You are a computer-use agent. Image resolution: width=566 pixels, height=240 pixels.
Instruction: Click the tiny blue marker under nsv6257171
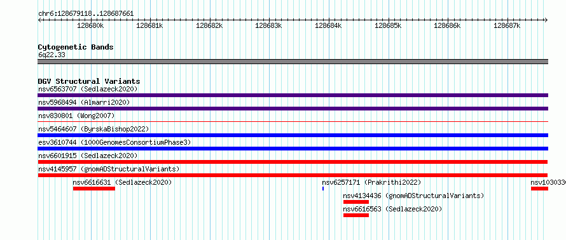tap(323, 189)
